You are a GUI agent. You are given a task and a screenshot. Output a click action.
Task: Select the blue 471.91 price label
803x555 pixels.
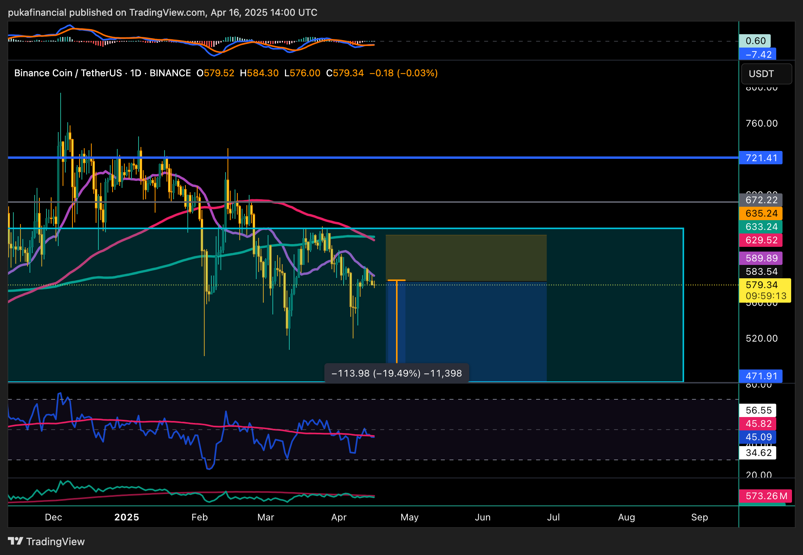(x=761, y=376)
